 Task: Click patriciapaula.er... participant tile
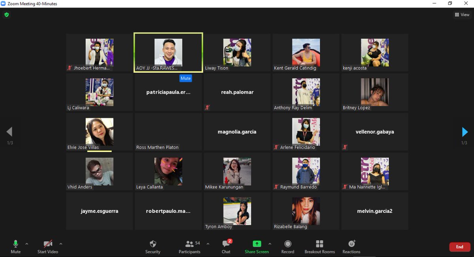pyautogui.click(x=168, y=92)
